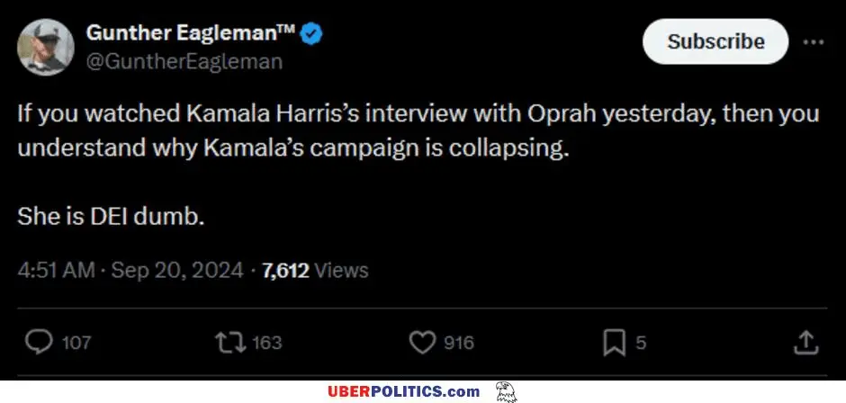Open Gunther Eagleman's profile picture

coord(45,47)
